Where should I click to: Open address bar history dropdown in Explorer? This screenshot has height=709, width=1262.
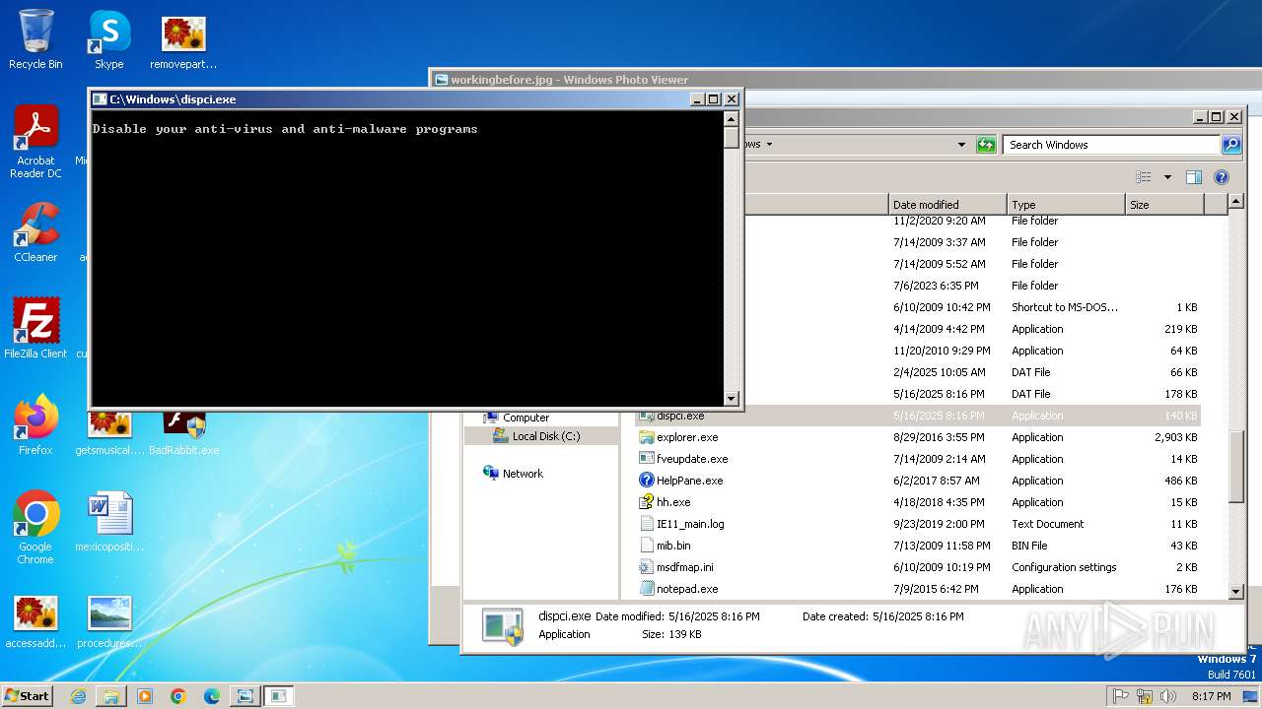pyautogui.click(x=961, y=145)
